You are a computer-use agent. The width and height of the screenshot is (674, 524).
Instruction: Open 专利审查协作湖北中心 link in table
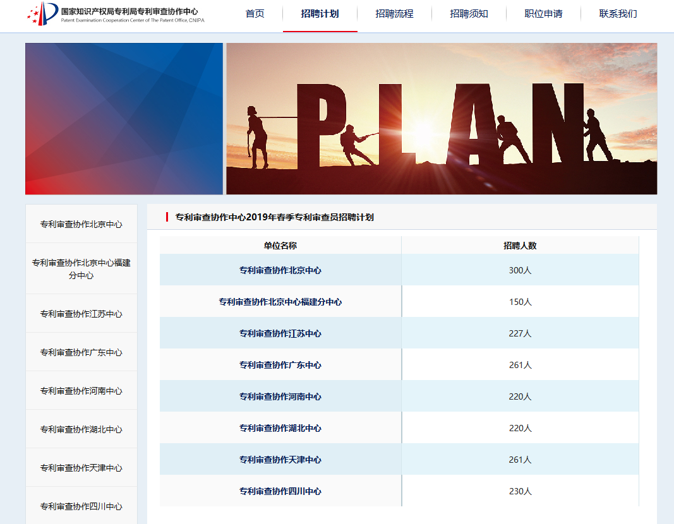(280, 428)
